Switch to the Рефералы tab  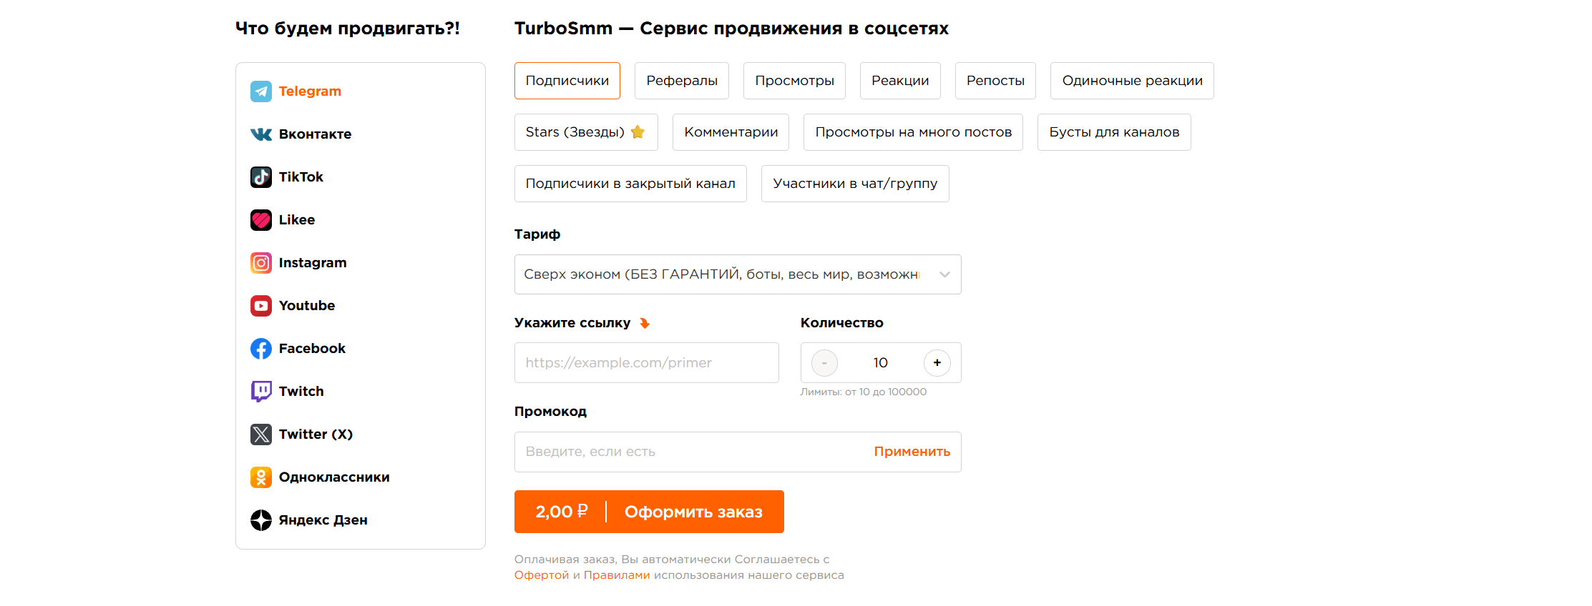click(681, 81)
